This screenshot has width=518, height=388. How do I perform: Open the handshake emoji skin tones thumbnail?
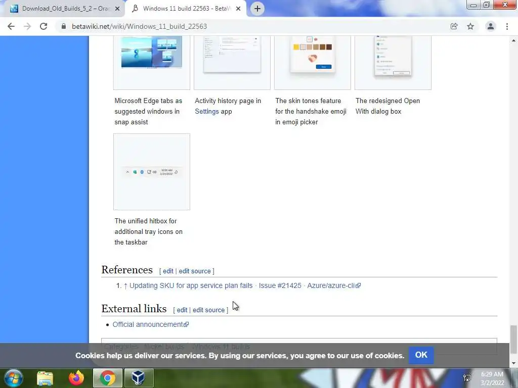tap(313, 62)
